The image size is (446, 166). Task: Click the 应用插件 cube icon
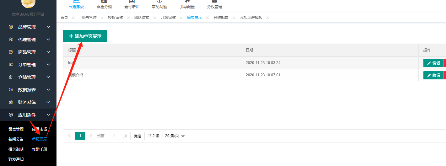[x=11, y=115]
